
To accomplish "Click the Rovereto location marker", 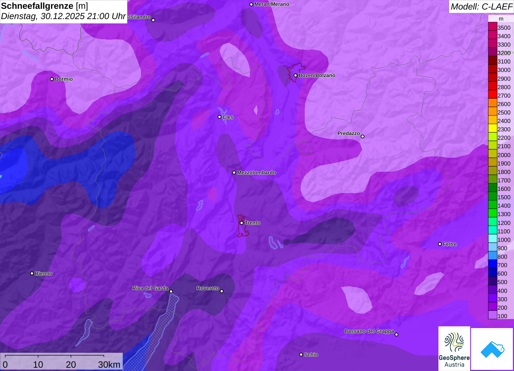I will (221, 291).
